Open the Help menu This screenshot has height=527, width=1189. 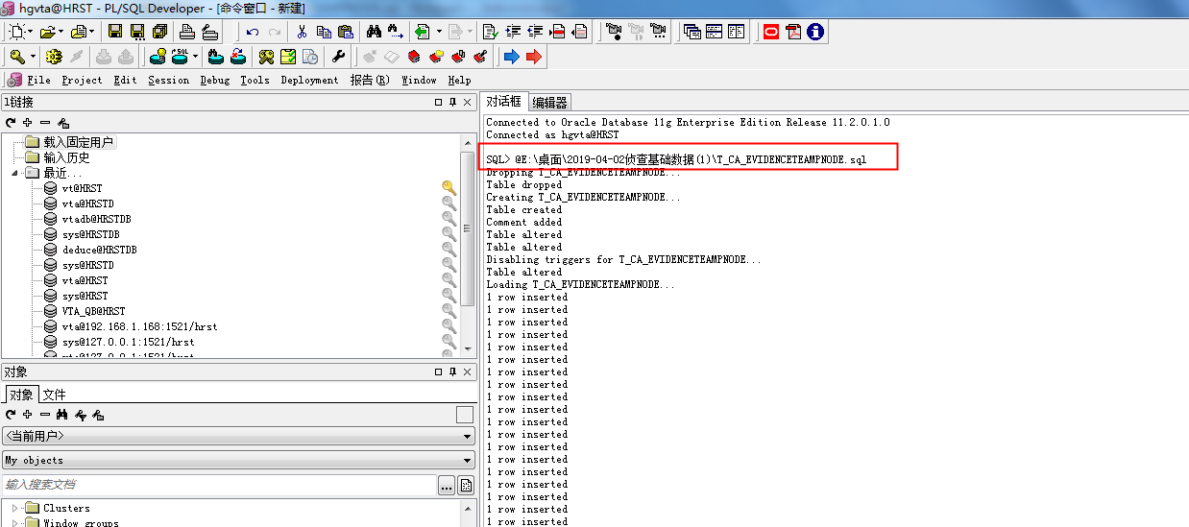pyautogui.click(x=459, y=80)
